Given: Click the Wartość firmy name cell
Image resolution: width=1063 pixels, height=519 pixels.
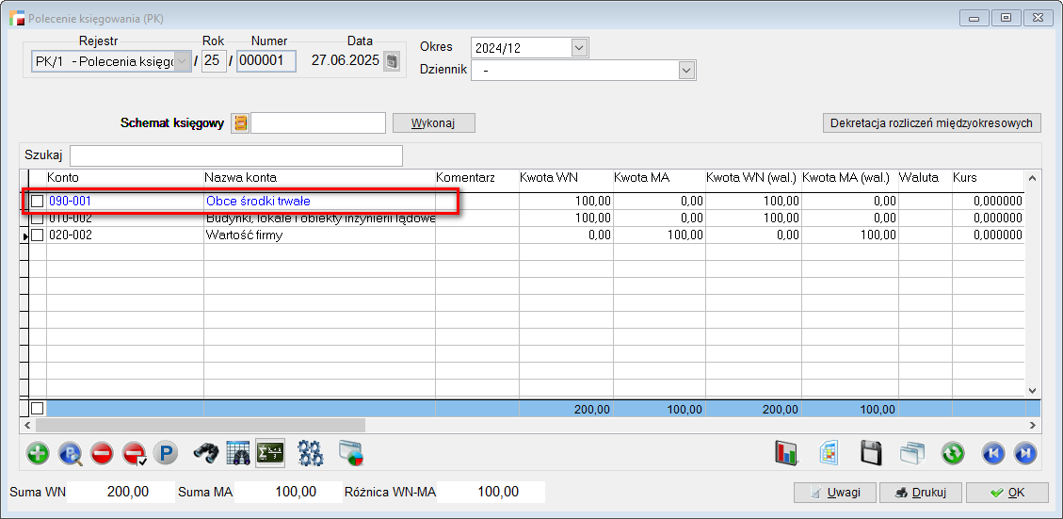Looking at the screenshot, I should (x=318, y=235).
